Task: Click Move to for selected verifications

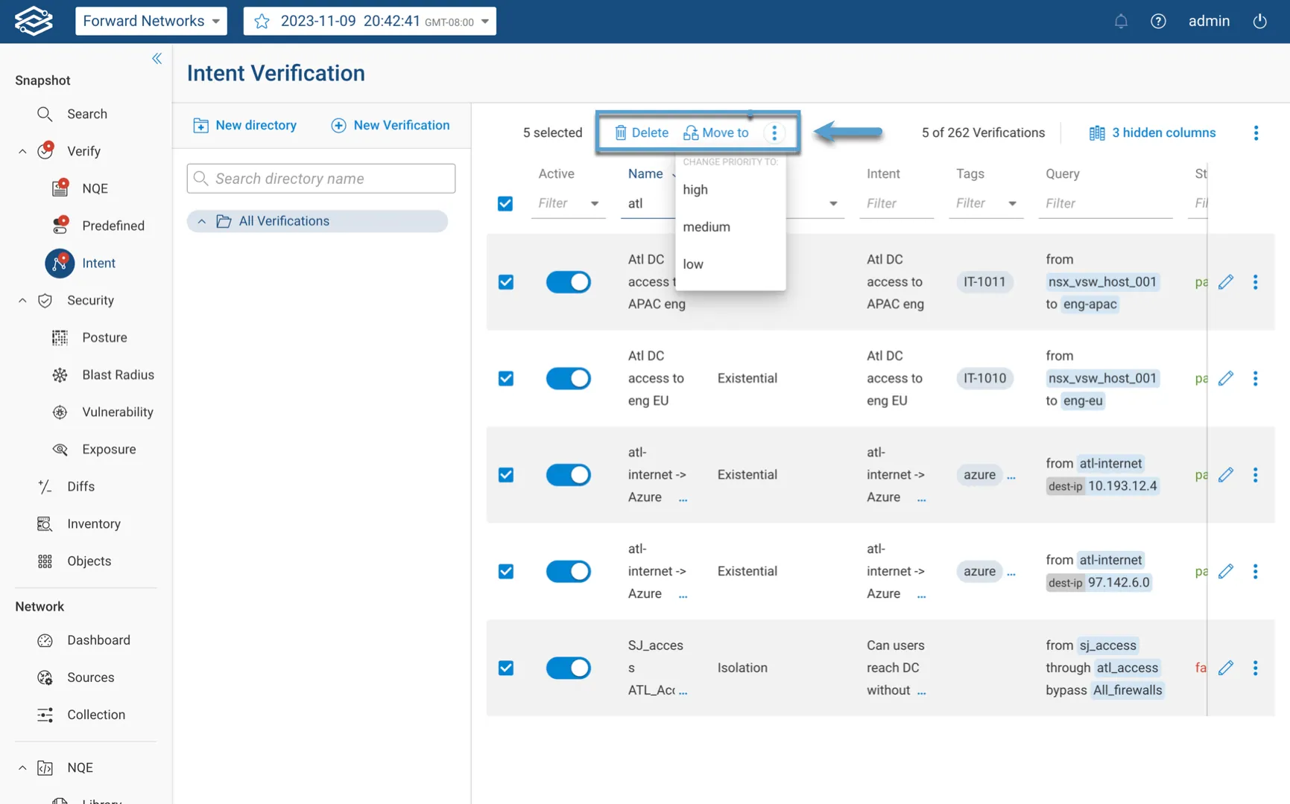Action: [716, 133]
